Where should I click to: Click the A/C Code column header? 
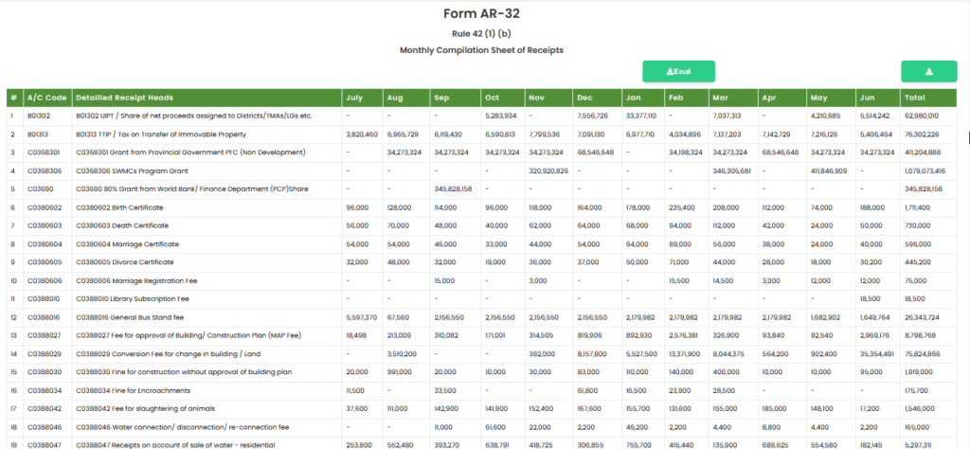pyautogui.click(x=46, y=98)
